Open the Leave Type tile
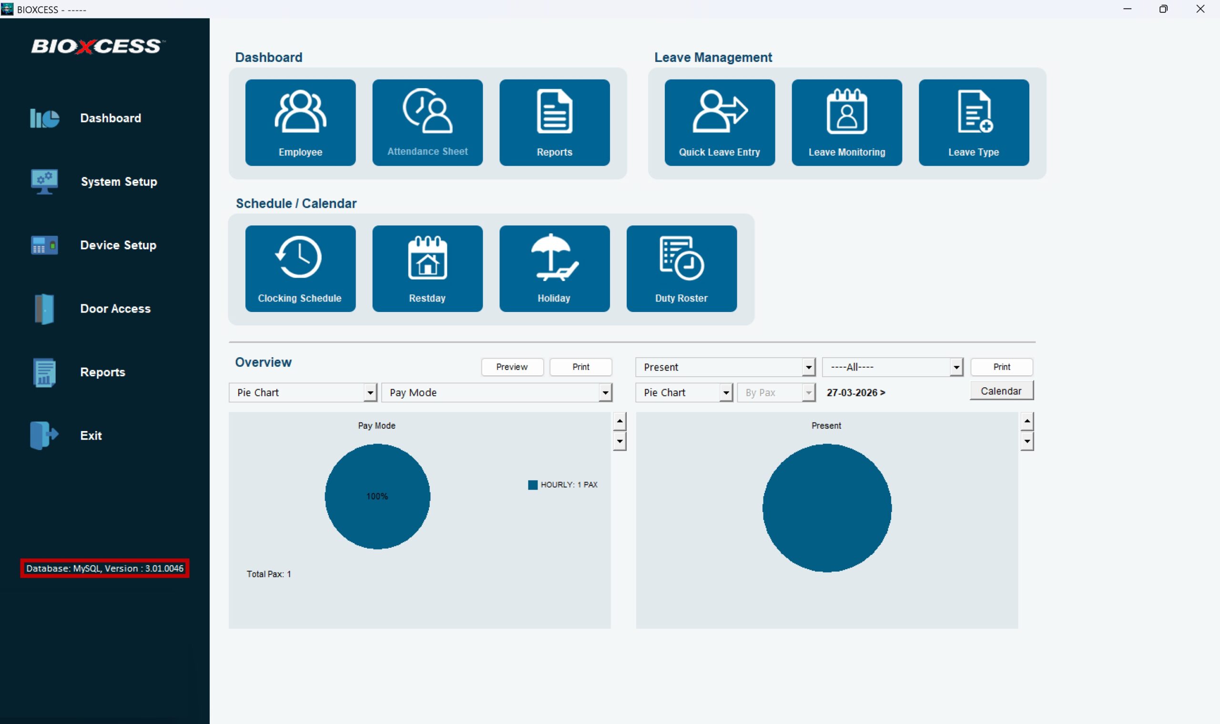This screenshot has height=724, width=1220. pos(974,122)
